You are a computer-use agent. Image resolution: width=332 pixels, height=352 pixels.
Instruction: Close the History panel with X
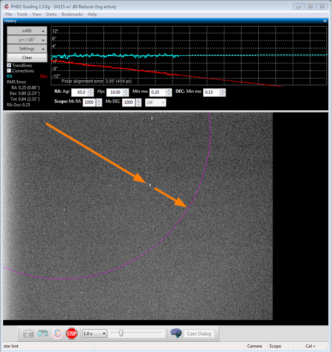(x=325, y=21)
